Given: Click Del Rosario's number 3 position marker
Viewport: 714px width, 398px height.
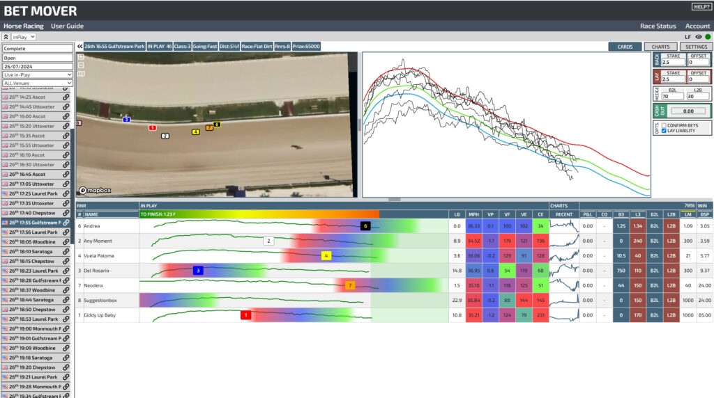Looking at the screenshot, I should tap(198, 271).
